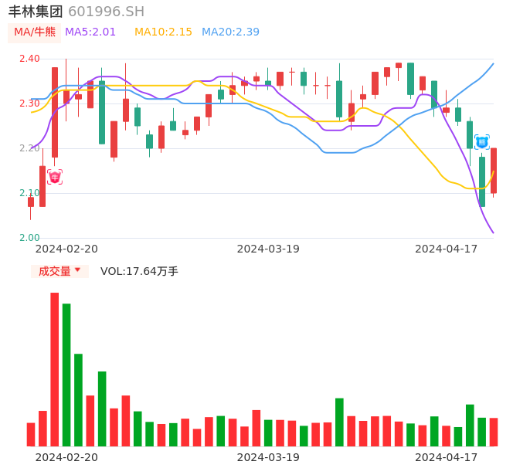Click the stock code 601996.SH
This screenshot has height=468, width=530.
pyautogui.click(x=106, y=12)
